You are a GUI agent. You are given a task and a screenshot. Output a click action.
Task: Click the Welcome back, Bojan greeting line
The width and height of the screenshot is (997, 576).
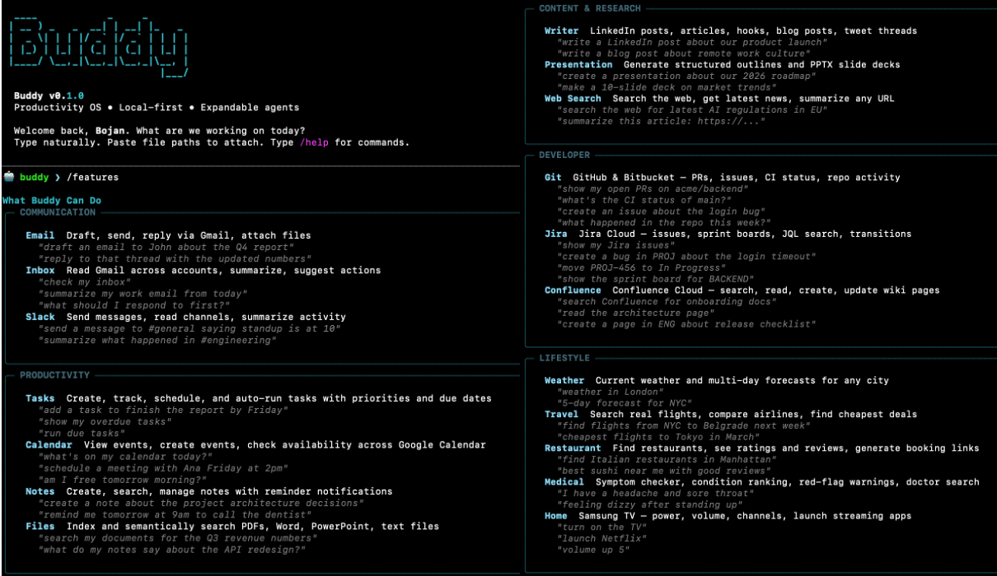(160, 131)
